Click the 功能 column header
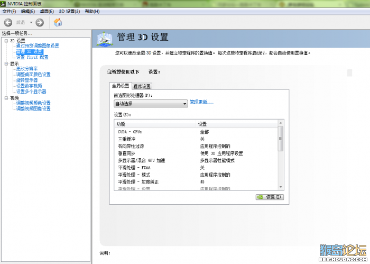 [x=155, y=124]
